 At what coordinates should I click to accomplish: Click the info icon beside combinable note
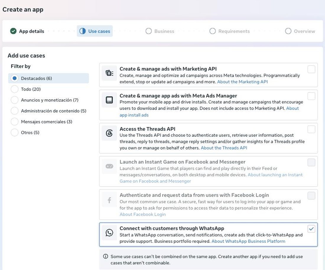(x=105, y=256)
